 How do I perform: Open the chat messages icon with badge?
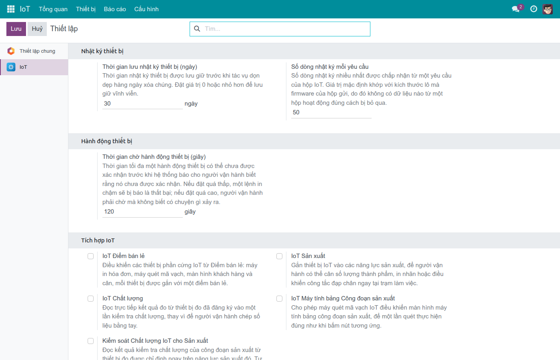click(517, 8)
